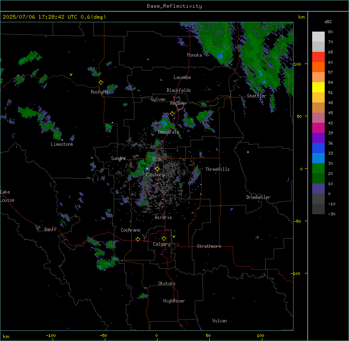Image resolution: width=349 pixels, height=341 pixels.
Task: Select the Limestone label
Action: (62, 144)
